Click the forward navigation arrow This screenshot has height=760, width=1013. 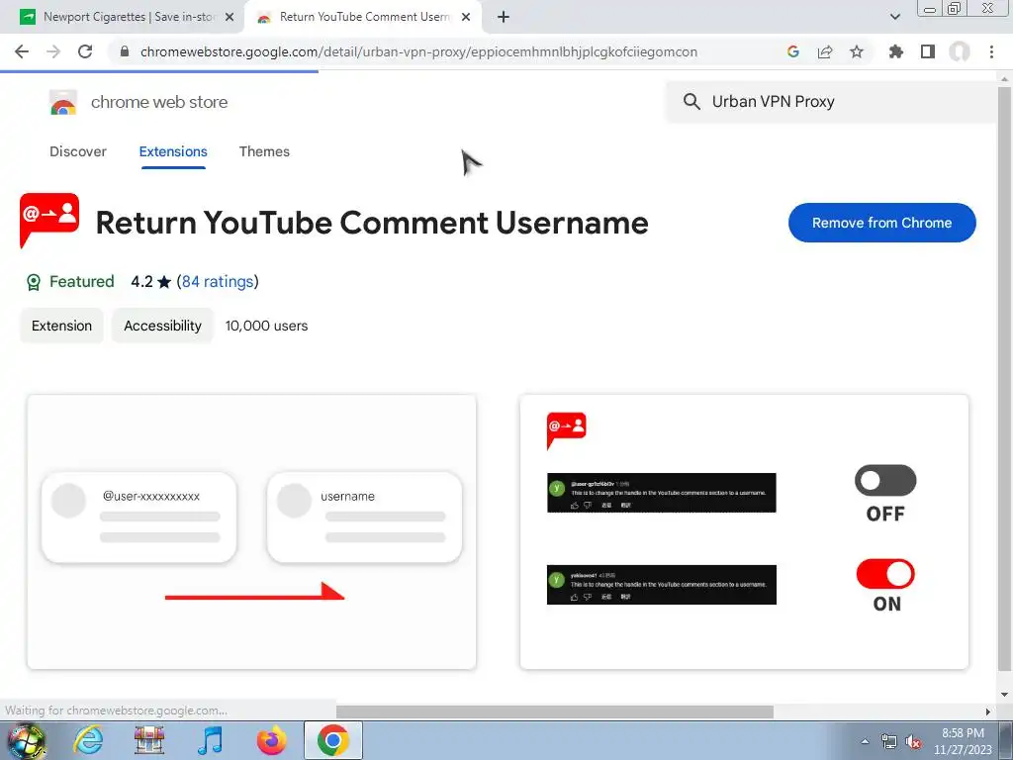(53, 51)
